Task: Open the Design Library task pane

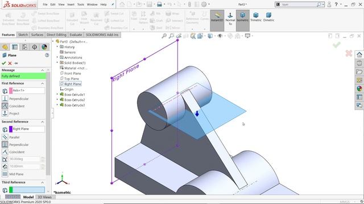Action: click(x=359, y=63)
